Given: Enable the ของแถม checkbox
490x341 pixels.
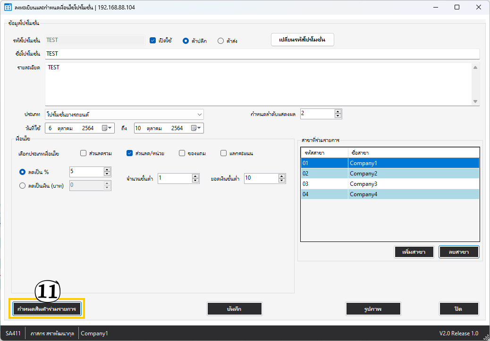Looking at the screenshot, I should (x=182, y=153).
